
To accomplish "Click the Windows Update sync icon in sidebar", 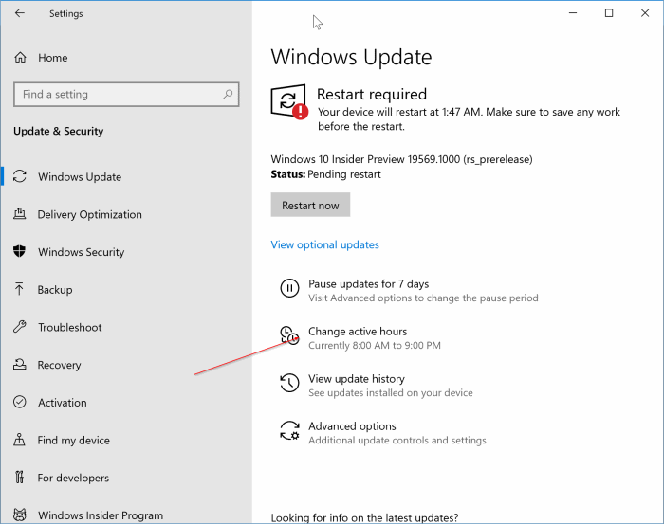I will pos(20,176).
